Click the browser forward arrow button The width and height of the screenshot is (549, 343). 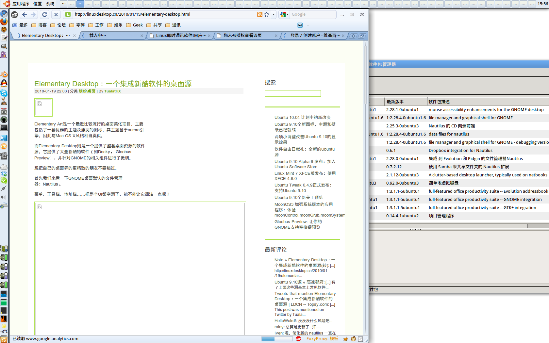coord(33,14)
